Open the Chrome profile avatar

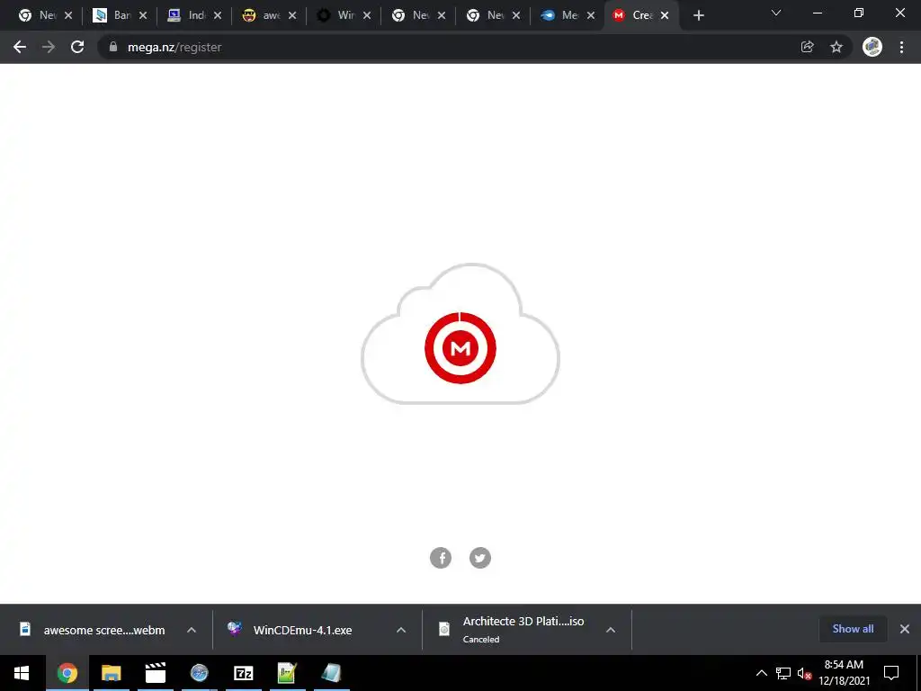click(x=872, y=47)
